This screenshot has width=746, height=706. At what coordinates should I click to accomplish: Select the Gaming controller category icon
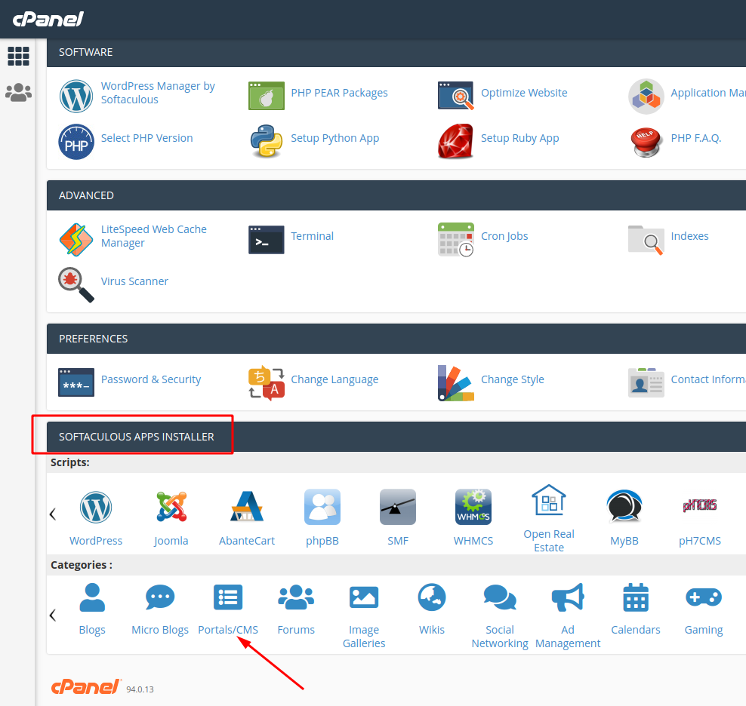tap(704, 597)
